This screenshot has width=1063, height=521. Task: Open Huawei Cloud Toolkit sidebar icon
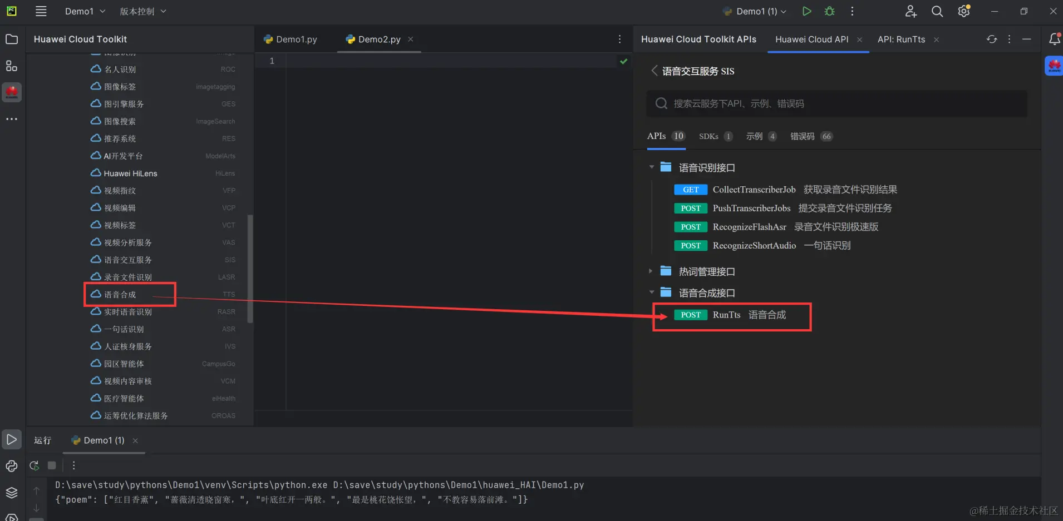click(12, 92)
